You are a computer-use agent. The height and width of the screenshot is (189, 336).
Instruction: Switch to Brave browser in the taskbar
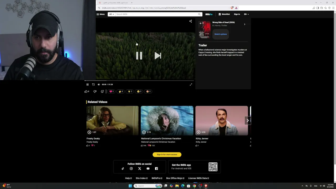(206, 186)
